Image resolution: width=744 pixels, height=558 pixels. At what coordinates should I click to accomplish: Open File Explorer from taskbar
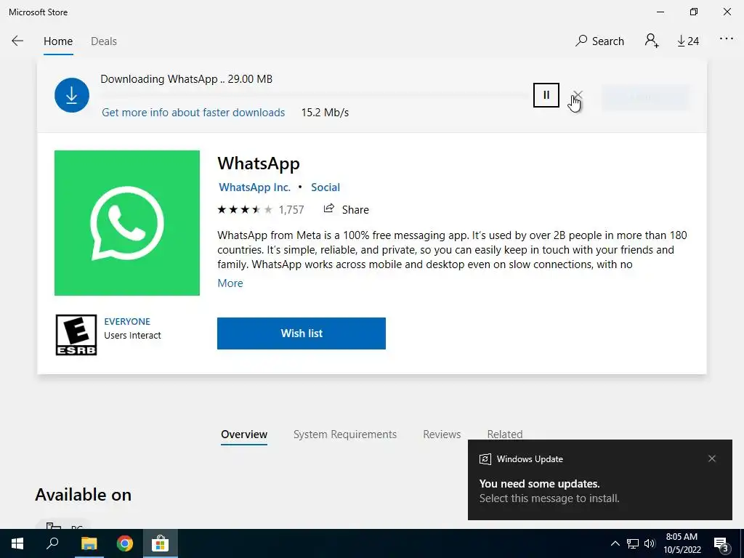pos(89,543)
